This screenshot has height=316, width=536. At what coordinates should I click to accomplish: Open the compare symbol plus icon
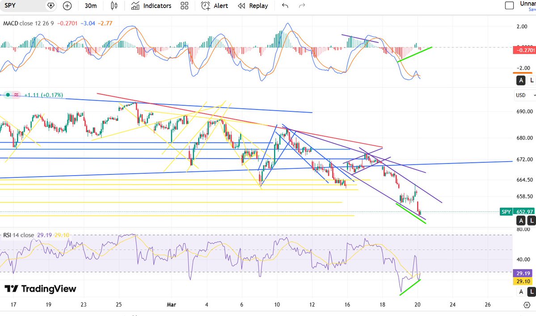pos(67,6)
